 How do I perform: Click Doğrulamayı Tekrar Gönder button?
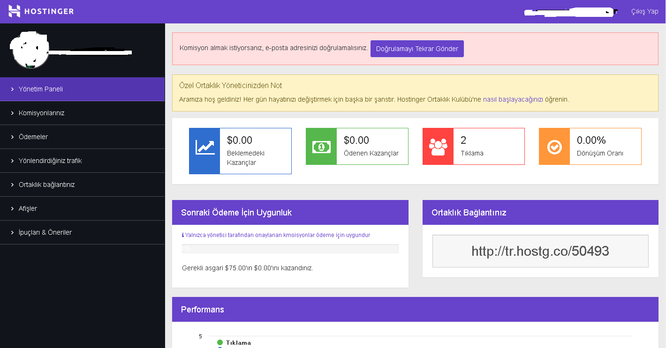tap(417, 49)
